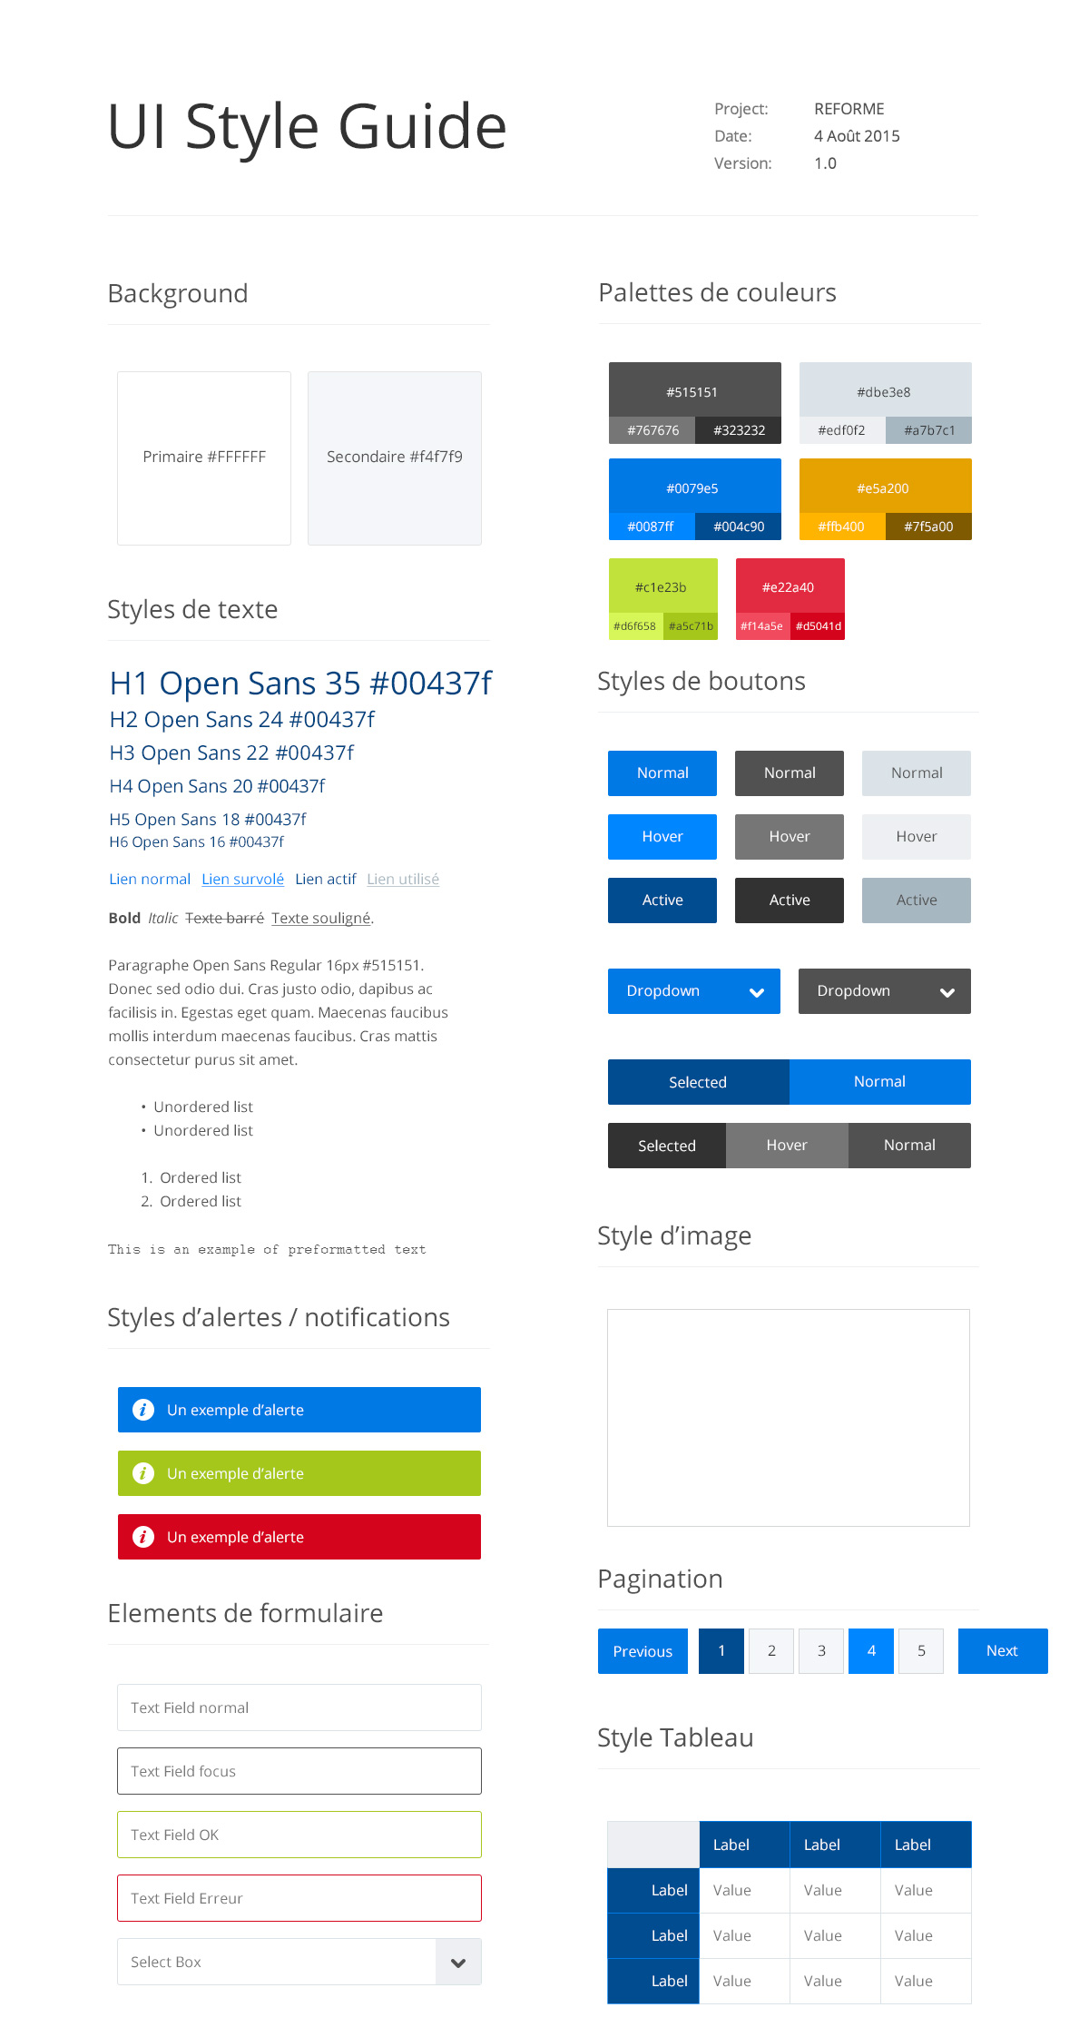Open pagination page 5

pyautogui.click(x=921, y=1651)
